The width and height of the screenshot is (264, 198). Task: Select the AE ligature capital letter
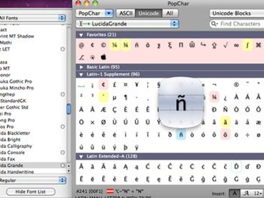tap(103, 110)
